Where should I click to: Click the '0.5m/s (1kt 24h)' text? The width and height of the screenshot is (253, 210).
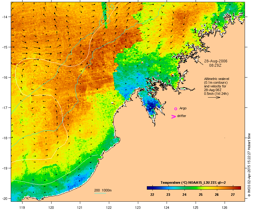tap(216, 94)
